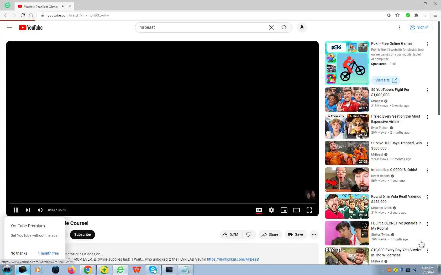The height and width of the screenshot is (275, 441).
Task: Submit search with magnifier icon
Action: 284,27
